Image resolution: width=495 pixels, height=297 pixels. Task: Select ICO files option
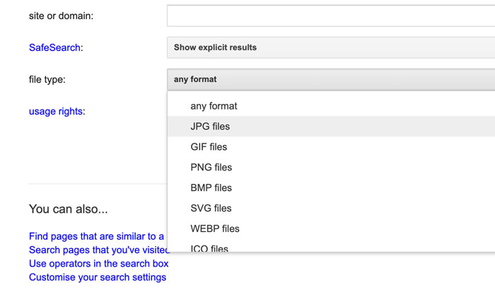pos(209,248)
